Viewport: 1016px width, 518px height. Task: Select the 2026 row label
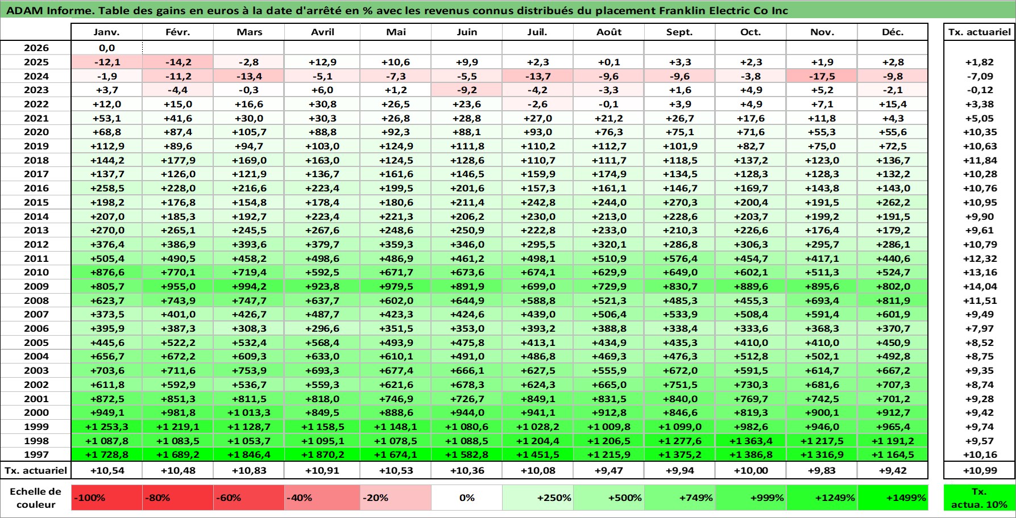tap(36, 48)
